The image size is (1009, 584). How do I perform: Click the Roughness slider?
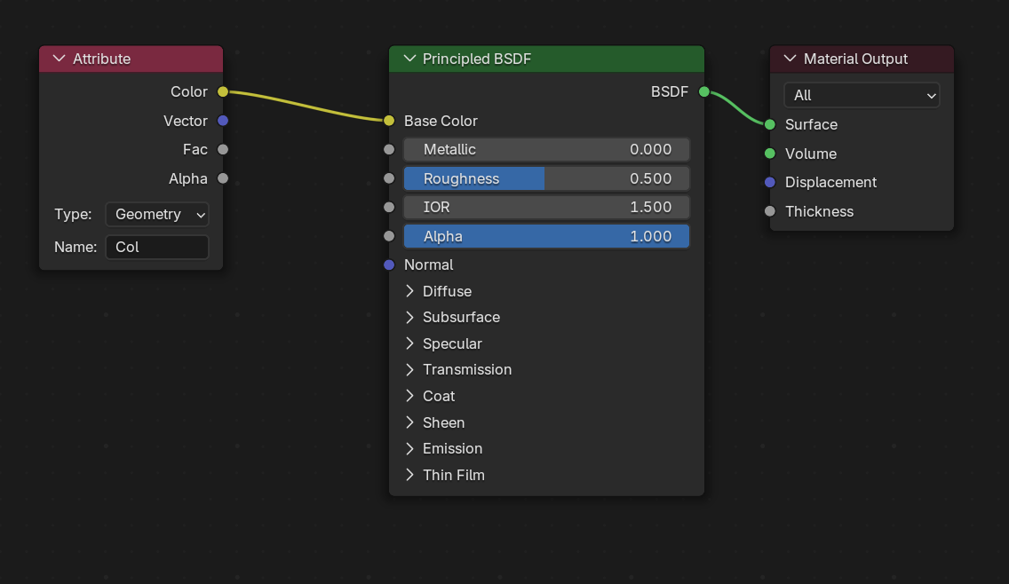tap(546, 178)
